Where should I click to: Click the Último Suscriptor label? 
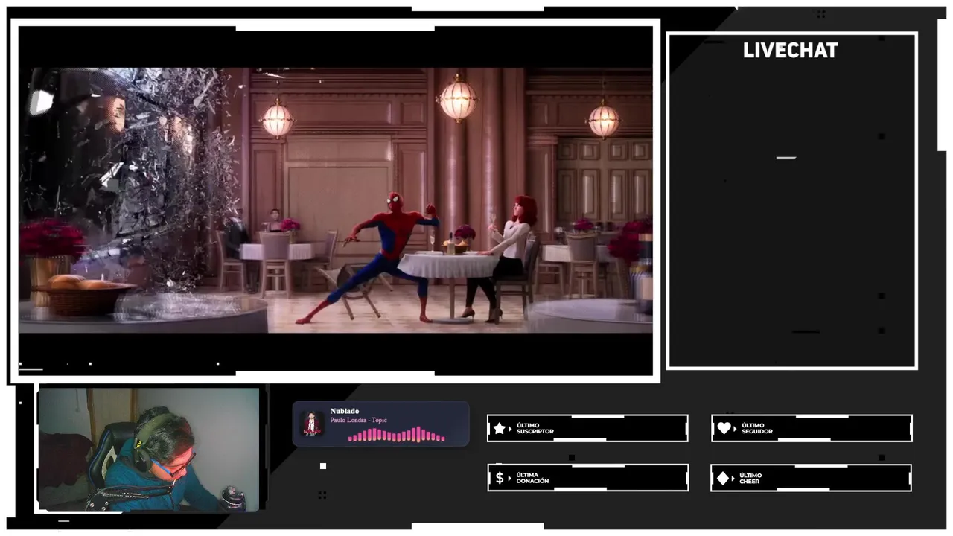535,428
